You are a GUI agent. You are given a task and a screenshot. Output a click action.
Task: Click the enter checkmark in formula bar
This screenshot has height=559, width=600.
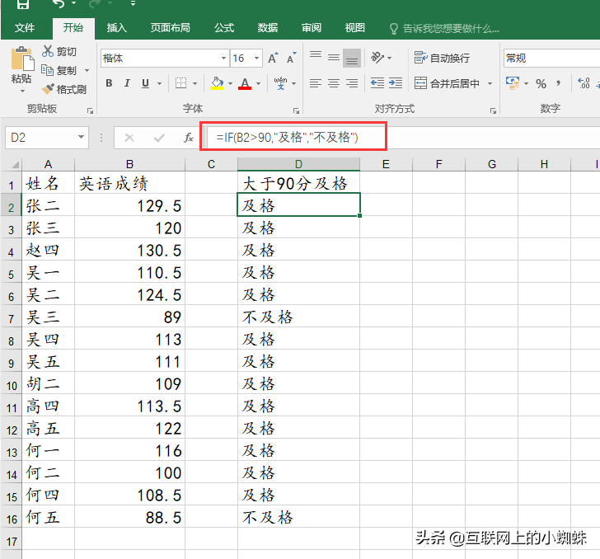(159, 138)
